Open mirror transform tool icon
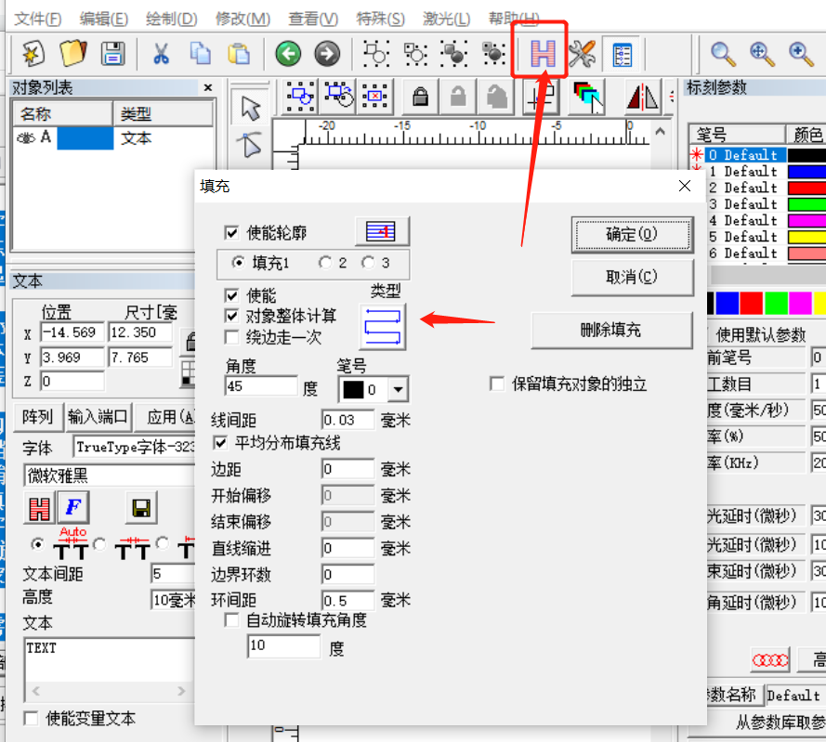826x742 pixels. 643,97
